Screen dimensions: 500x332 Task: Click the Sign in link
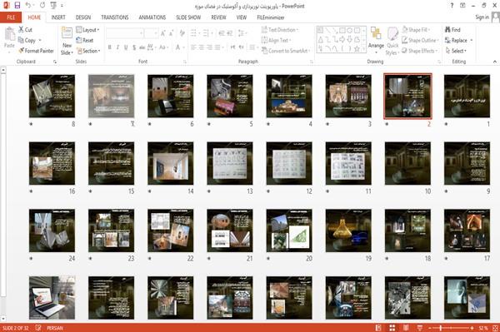(x=482, y=17)
